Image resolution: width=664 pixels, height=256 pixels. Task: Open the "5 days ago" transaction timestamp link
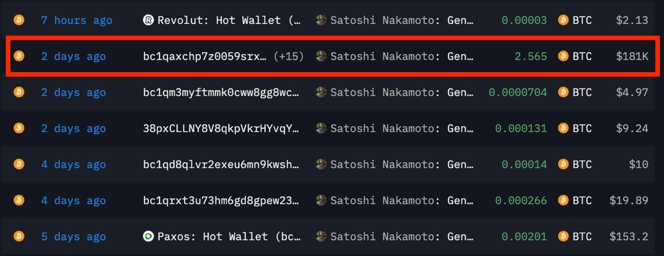click(74, 236)
